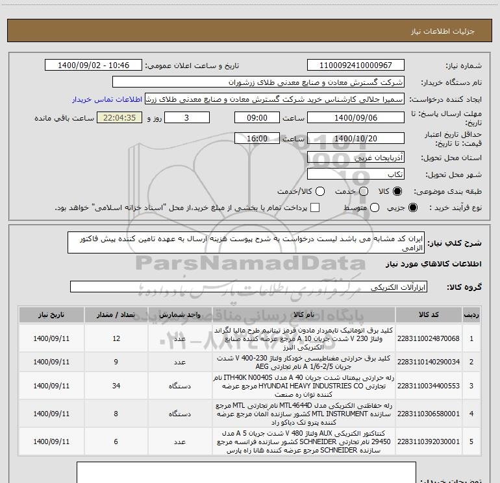This screenshot has height=483, width=500.
Task: Click the واحد شمارش column header
Action: coord(180,315)
